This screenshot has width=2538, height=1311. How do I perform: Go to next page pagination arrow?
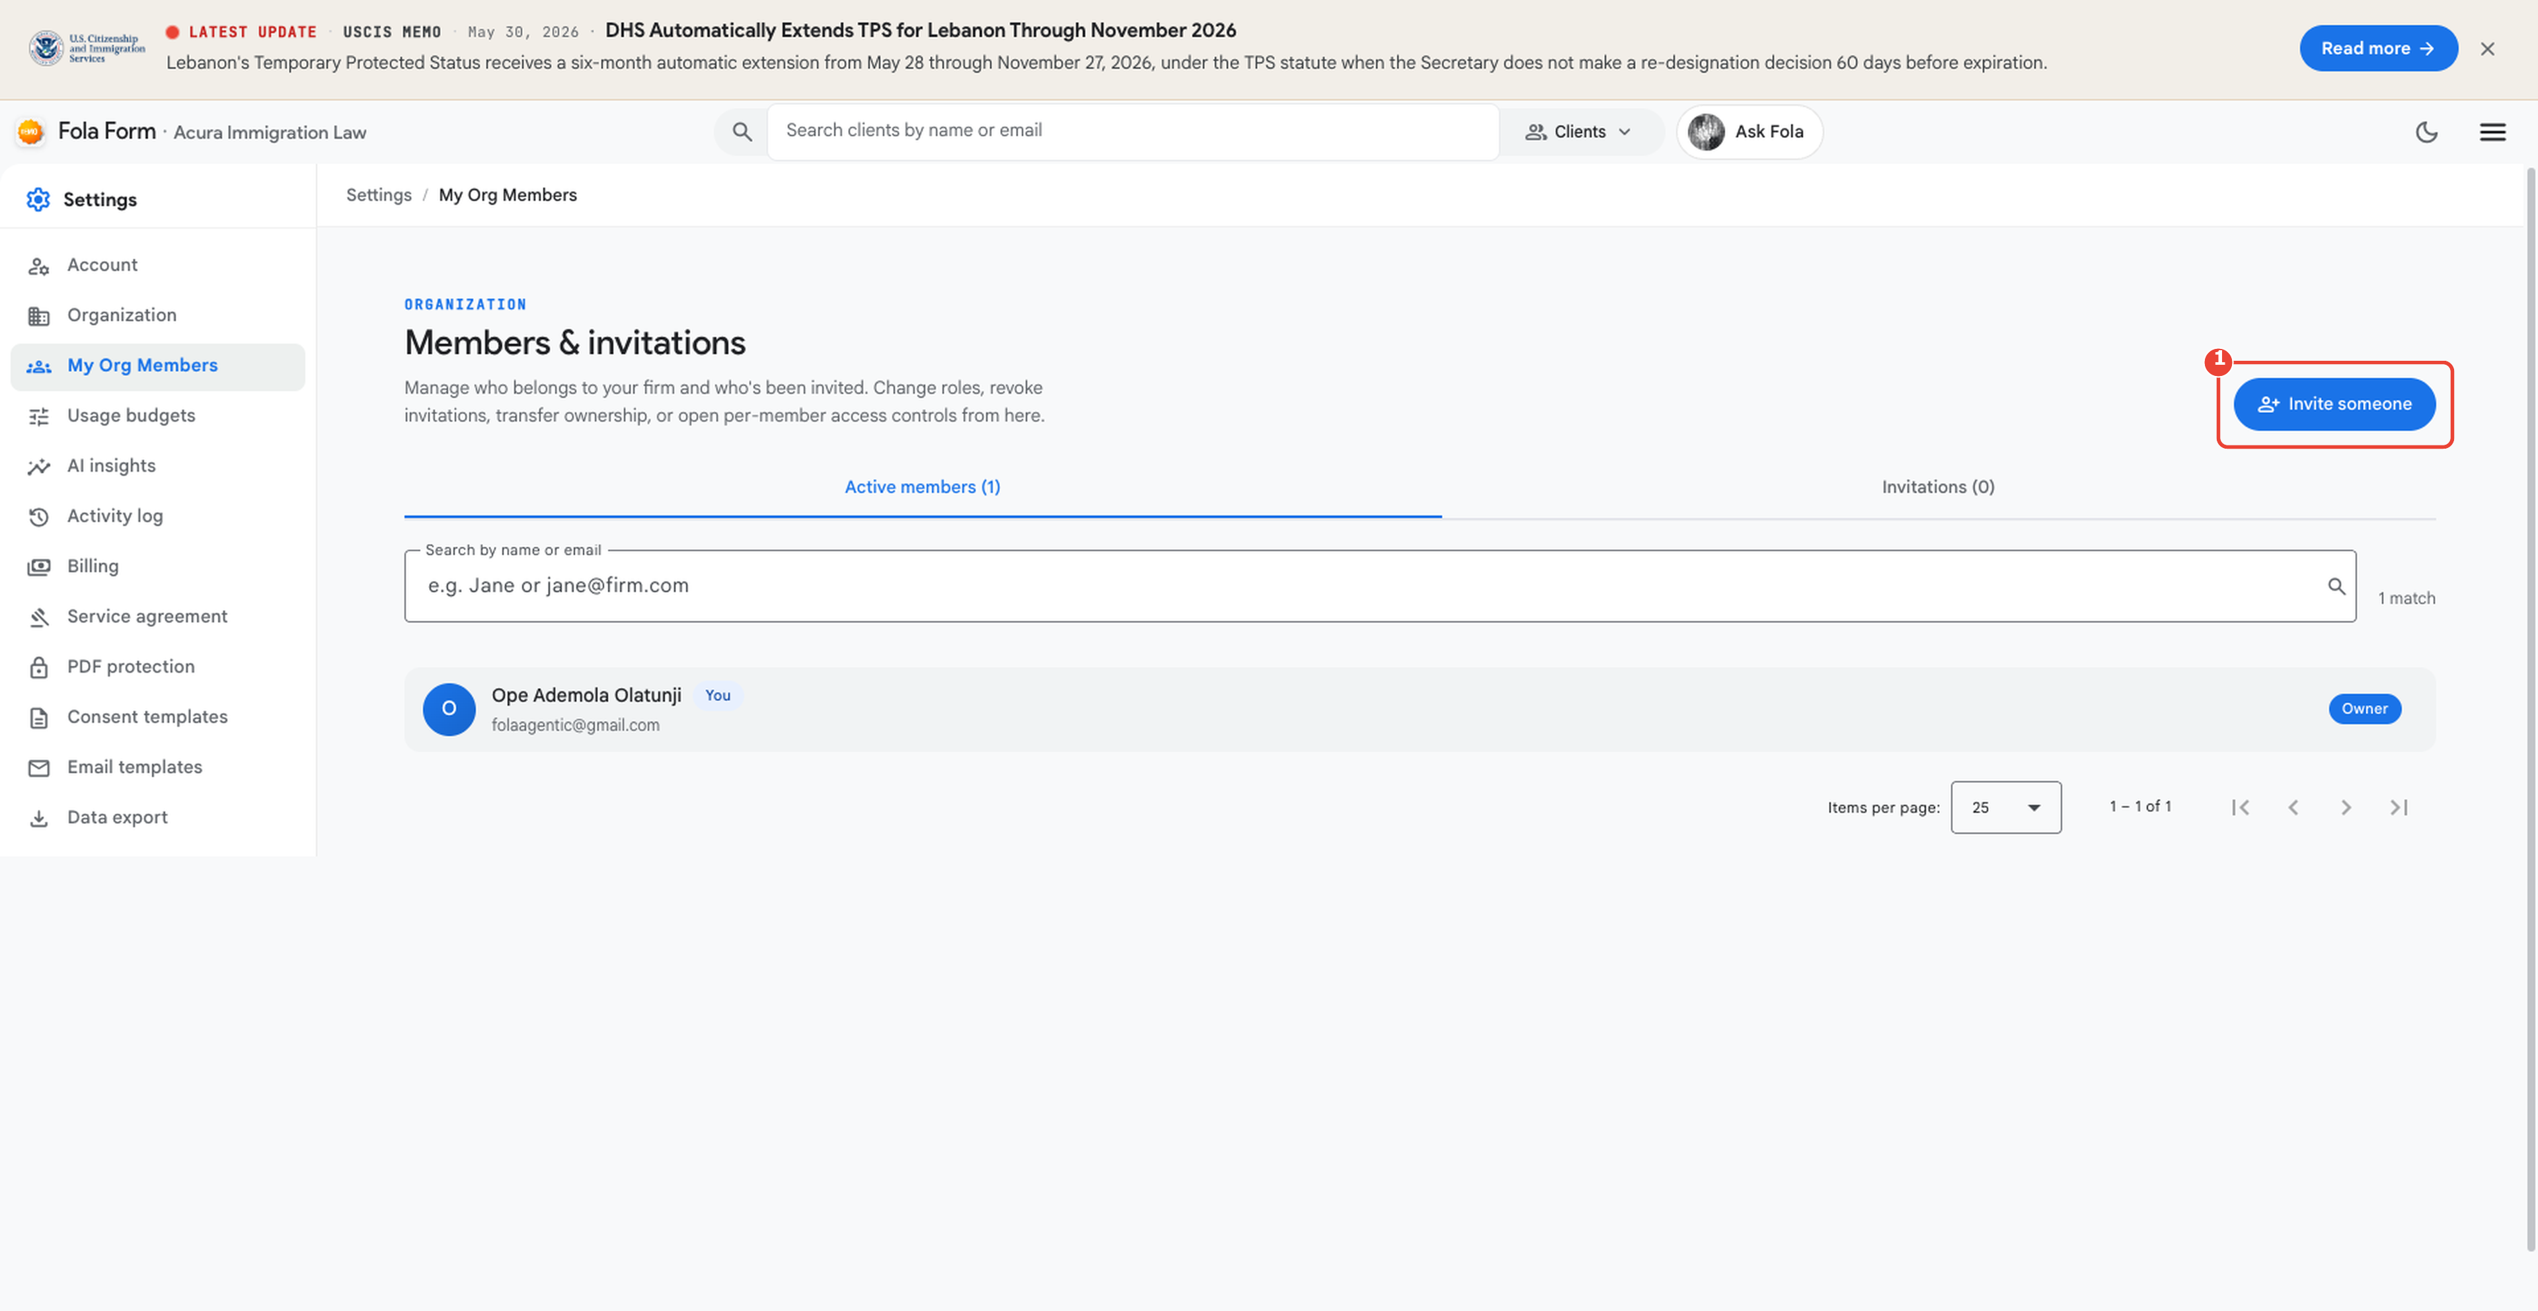2346,807
